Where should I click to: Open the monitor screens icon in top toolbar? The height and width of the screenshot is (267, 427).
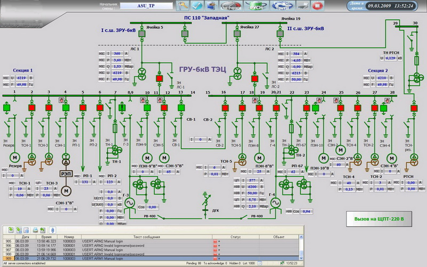pos(211,6)
